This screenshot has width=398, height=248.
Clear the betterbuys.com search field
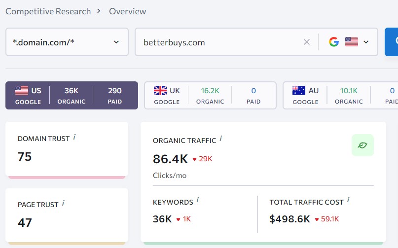[307, 42]
